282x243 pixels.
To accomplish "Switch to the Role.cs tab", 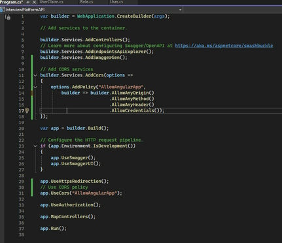I will [86, 2].
